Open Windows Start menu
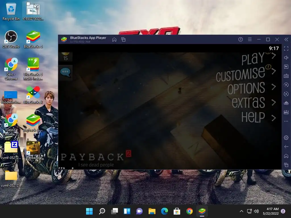This screenshot has width=291, height=218. point(89,211)
